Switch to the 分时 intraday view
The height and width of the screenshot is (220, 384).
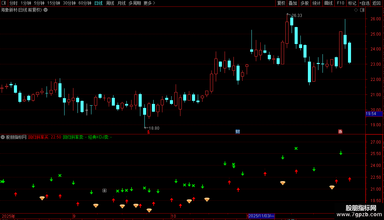[x=13, y=3]
